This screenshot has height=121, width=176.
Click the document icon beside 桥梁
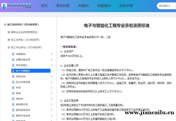click(x=13, y=88)
